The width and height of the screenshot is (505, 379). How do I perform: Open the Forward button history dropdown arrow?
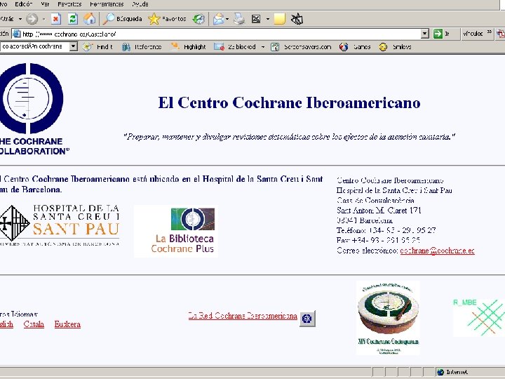43,19
